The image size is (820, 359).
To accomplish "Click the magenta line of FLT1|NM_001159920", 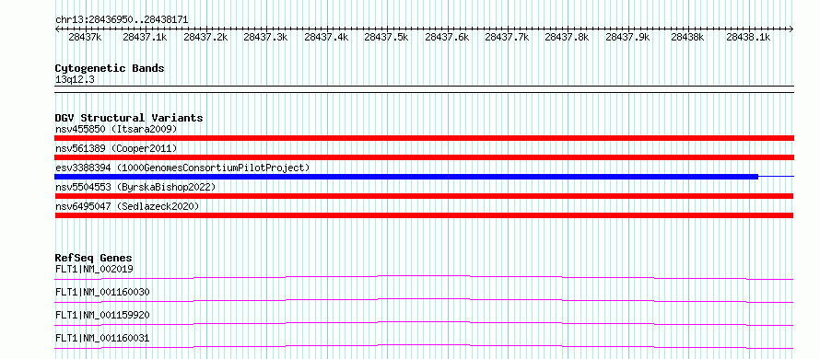I will pyautogui.click(x=424, y=323).
